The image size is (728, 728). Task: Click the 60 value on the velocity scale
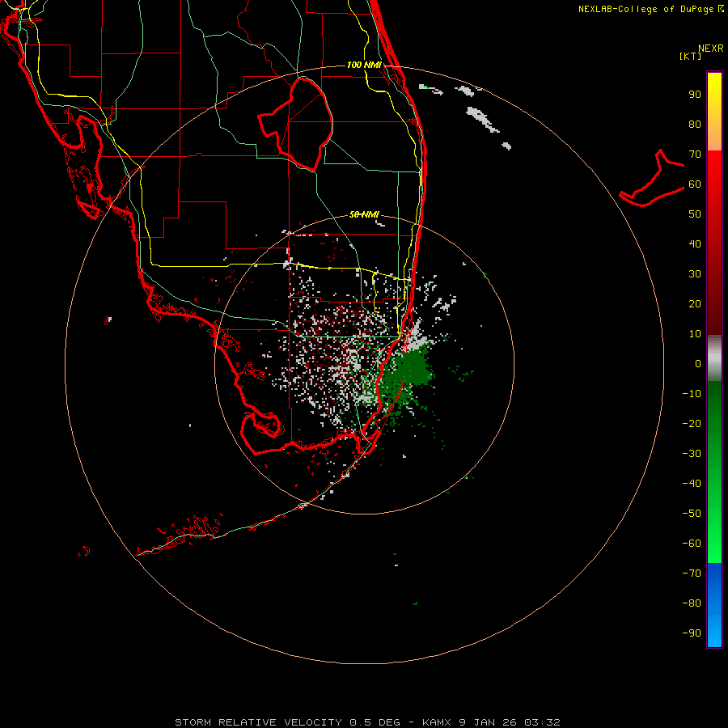point(695,184)
